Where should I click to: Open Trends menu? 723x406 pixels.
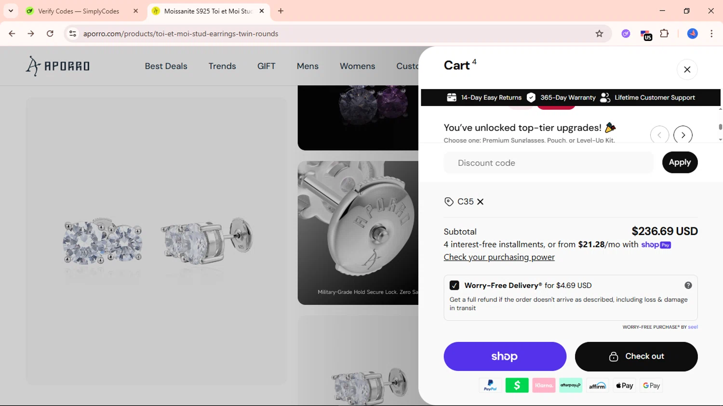click(x=222, y=66)
